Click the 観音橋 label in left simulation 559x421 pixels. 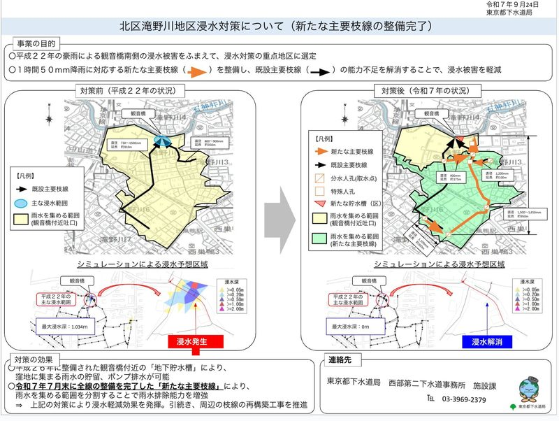coord(77,281)
